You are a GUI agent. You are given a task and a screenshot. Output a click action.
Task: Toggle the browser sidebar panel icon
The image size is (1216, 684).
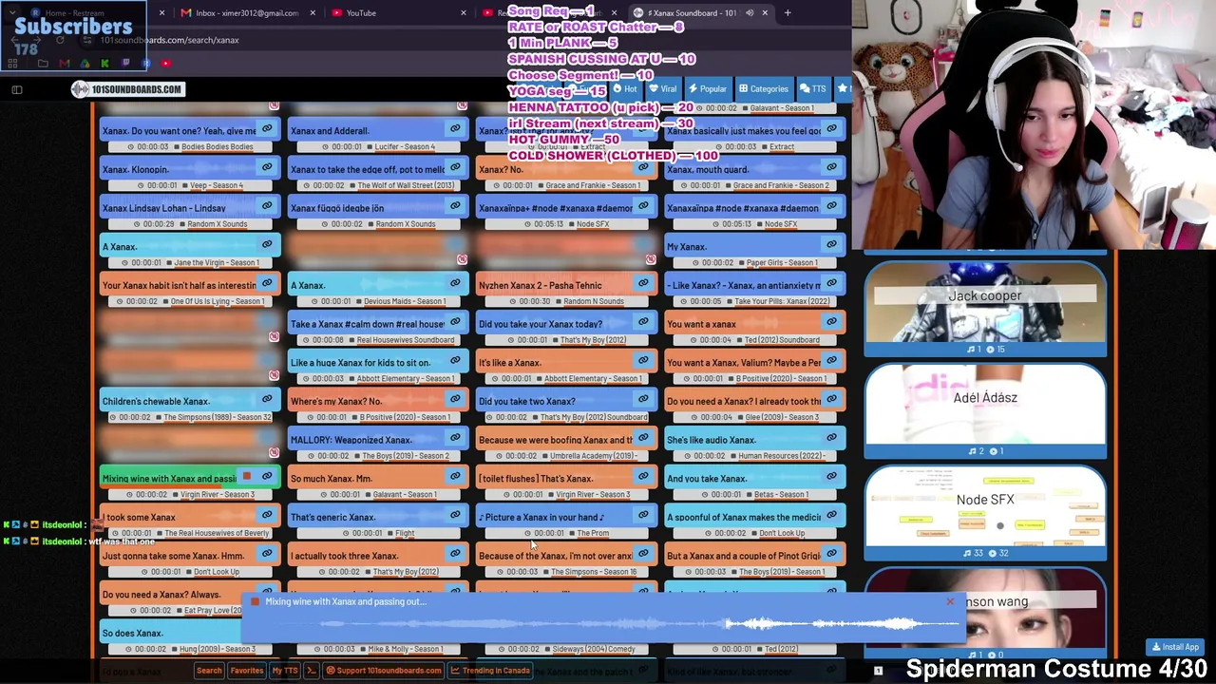point(16,89)
